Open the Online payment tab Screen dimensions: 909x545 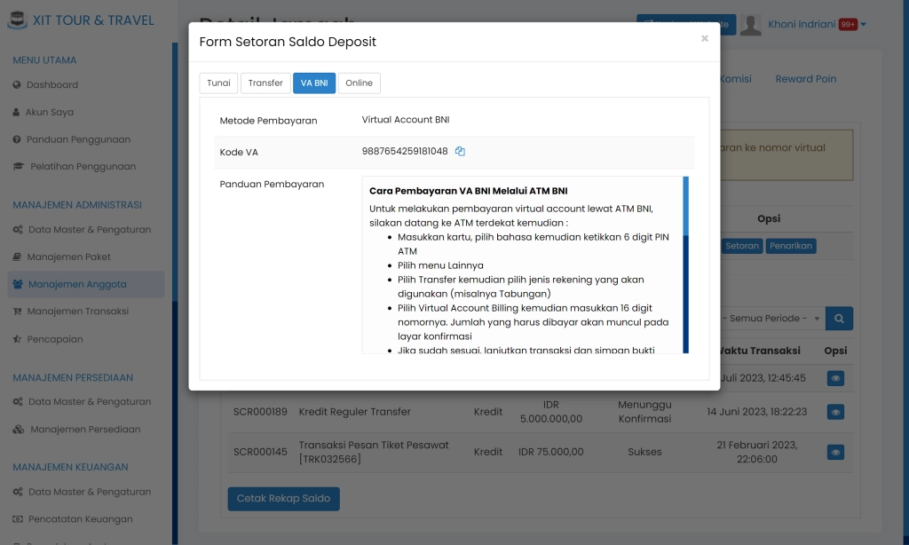[x=359, y=83]
